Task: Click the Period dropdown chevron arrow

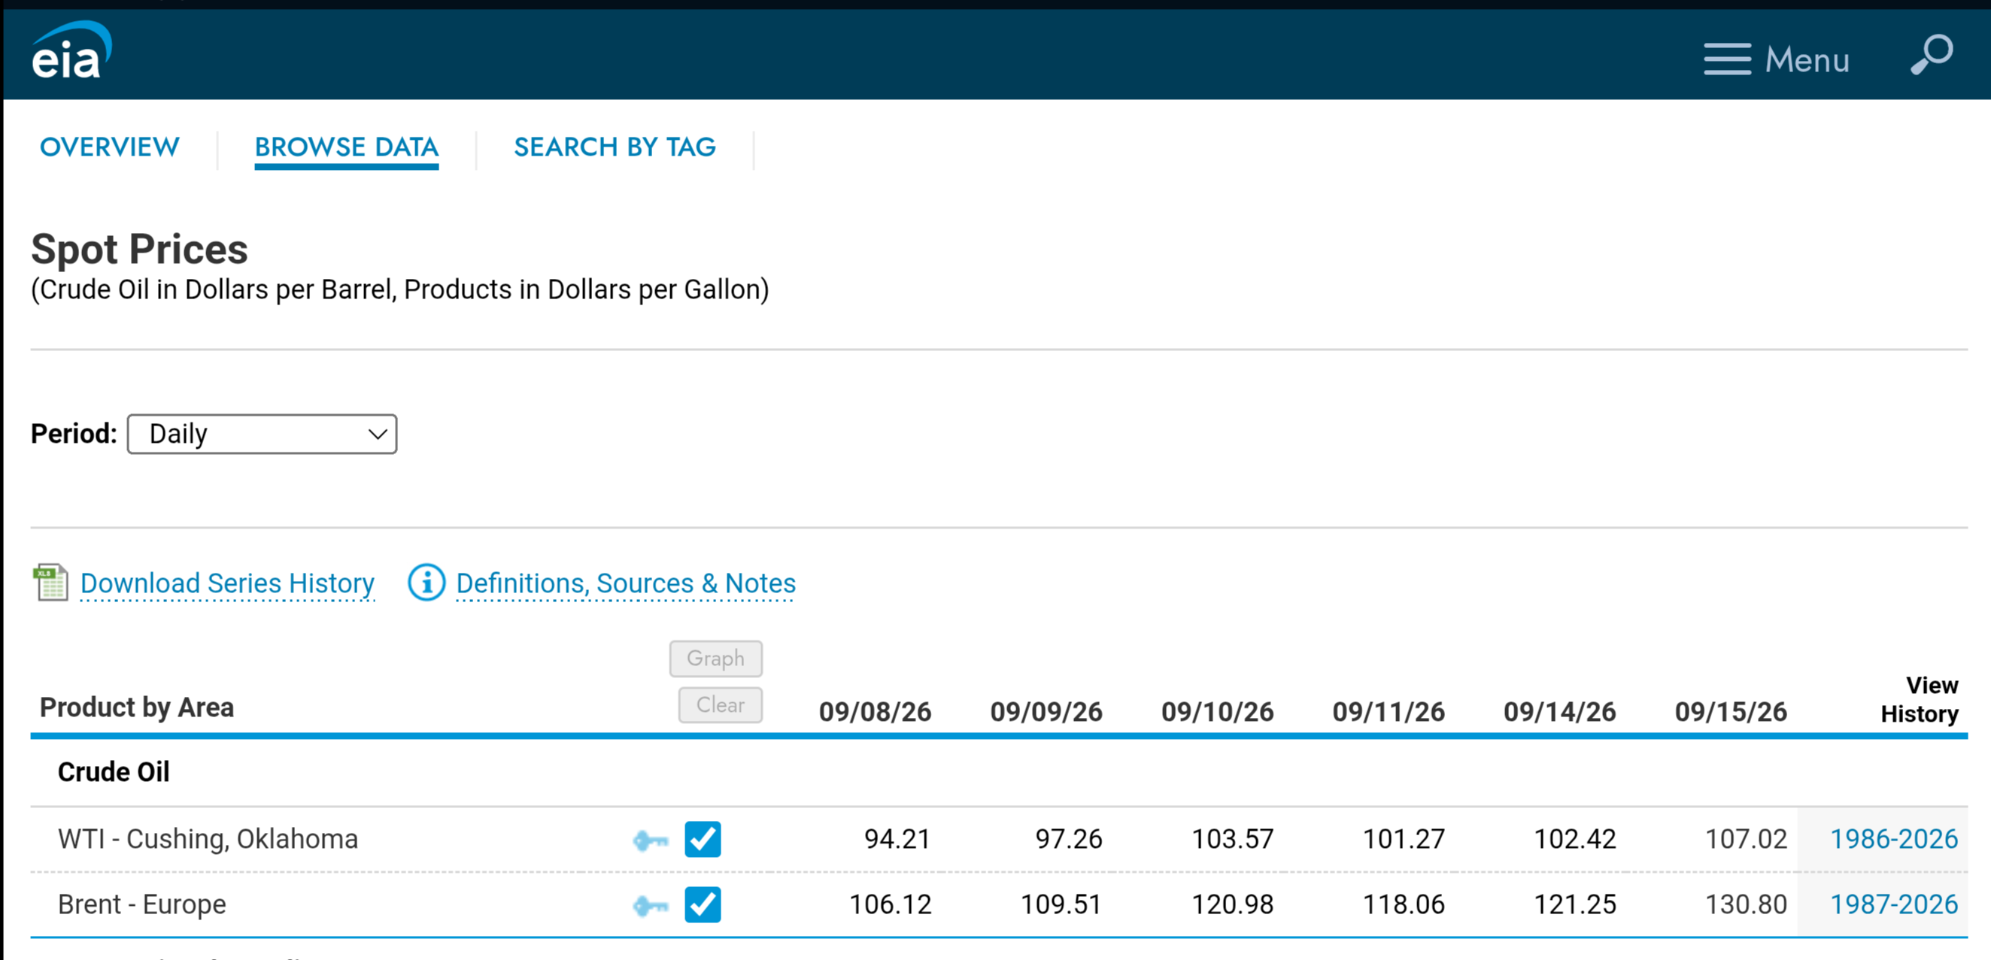Action: coord(377,434)
